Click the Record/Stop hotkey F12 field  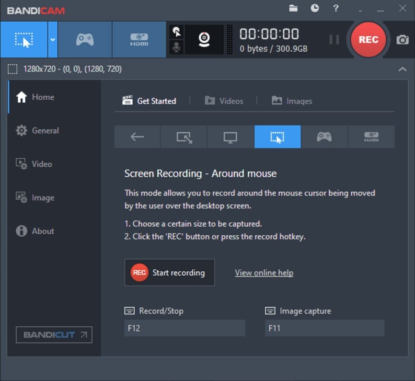[x=184, y=328]
